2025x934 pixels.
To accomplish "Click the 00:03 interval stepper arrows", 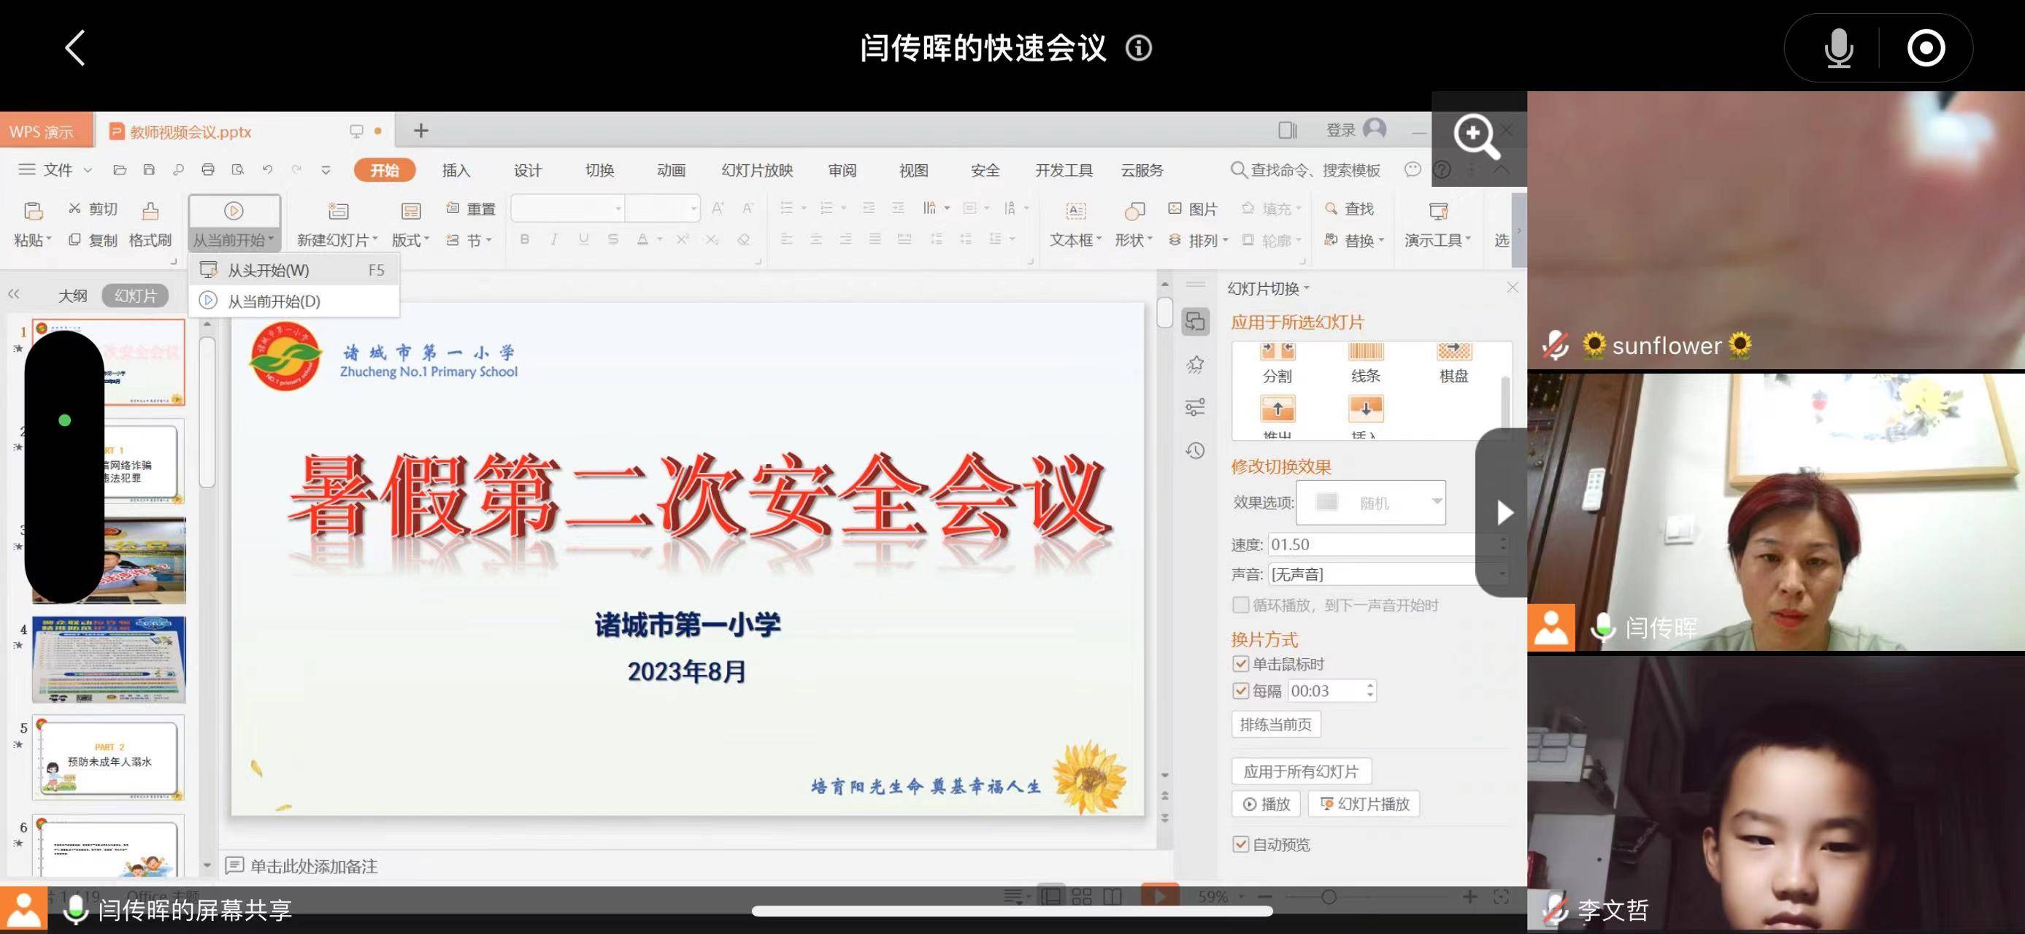I will (1370, 690).
